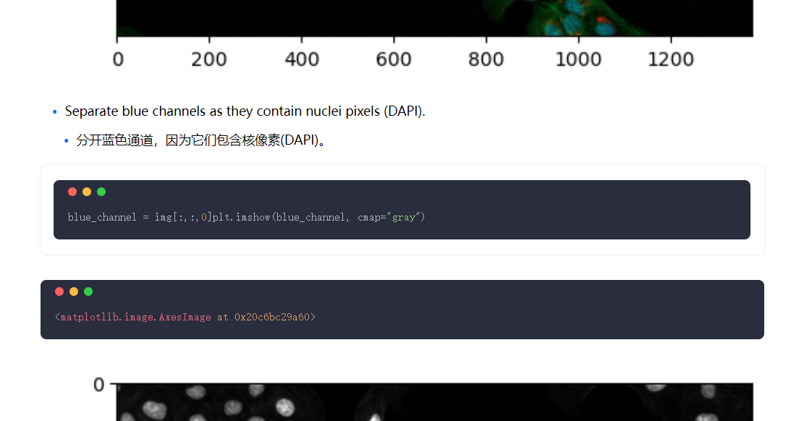Click the blue bullet before the Chinese sentence
This screenshot has width=791, height=421.
(67, 141)
